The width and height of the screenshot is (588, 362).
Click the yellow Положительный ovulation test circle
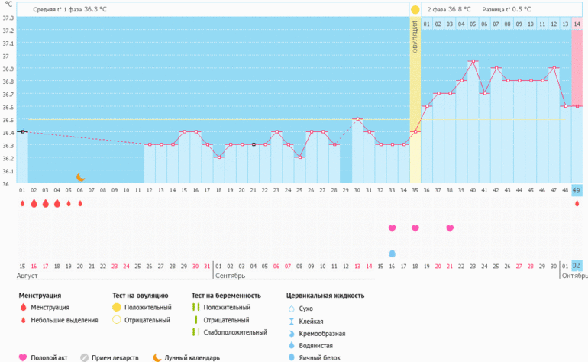[117, 307]
